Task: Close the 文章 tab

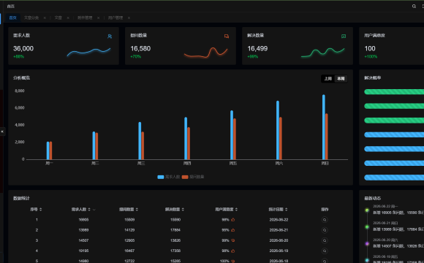Action: (68, 18)
